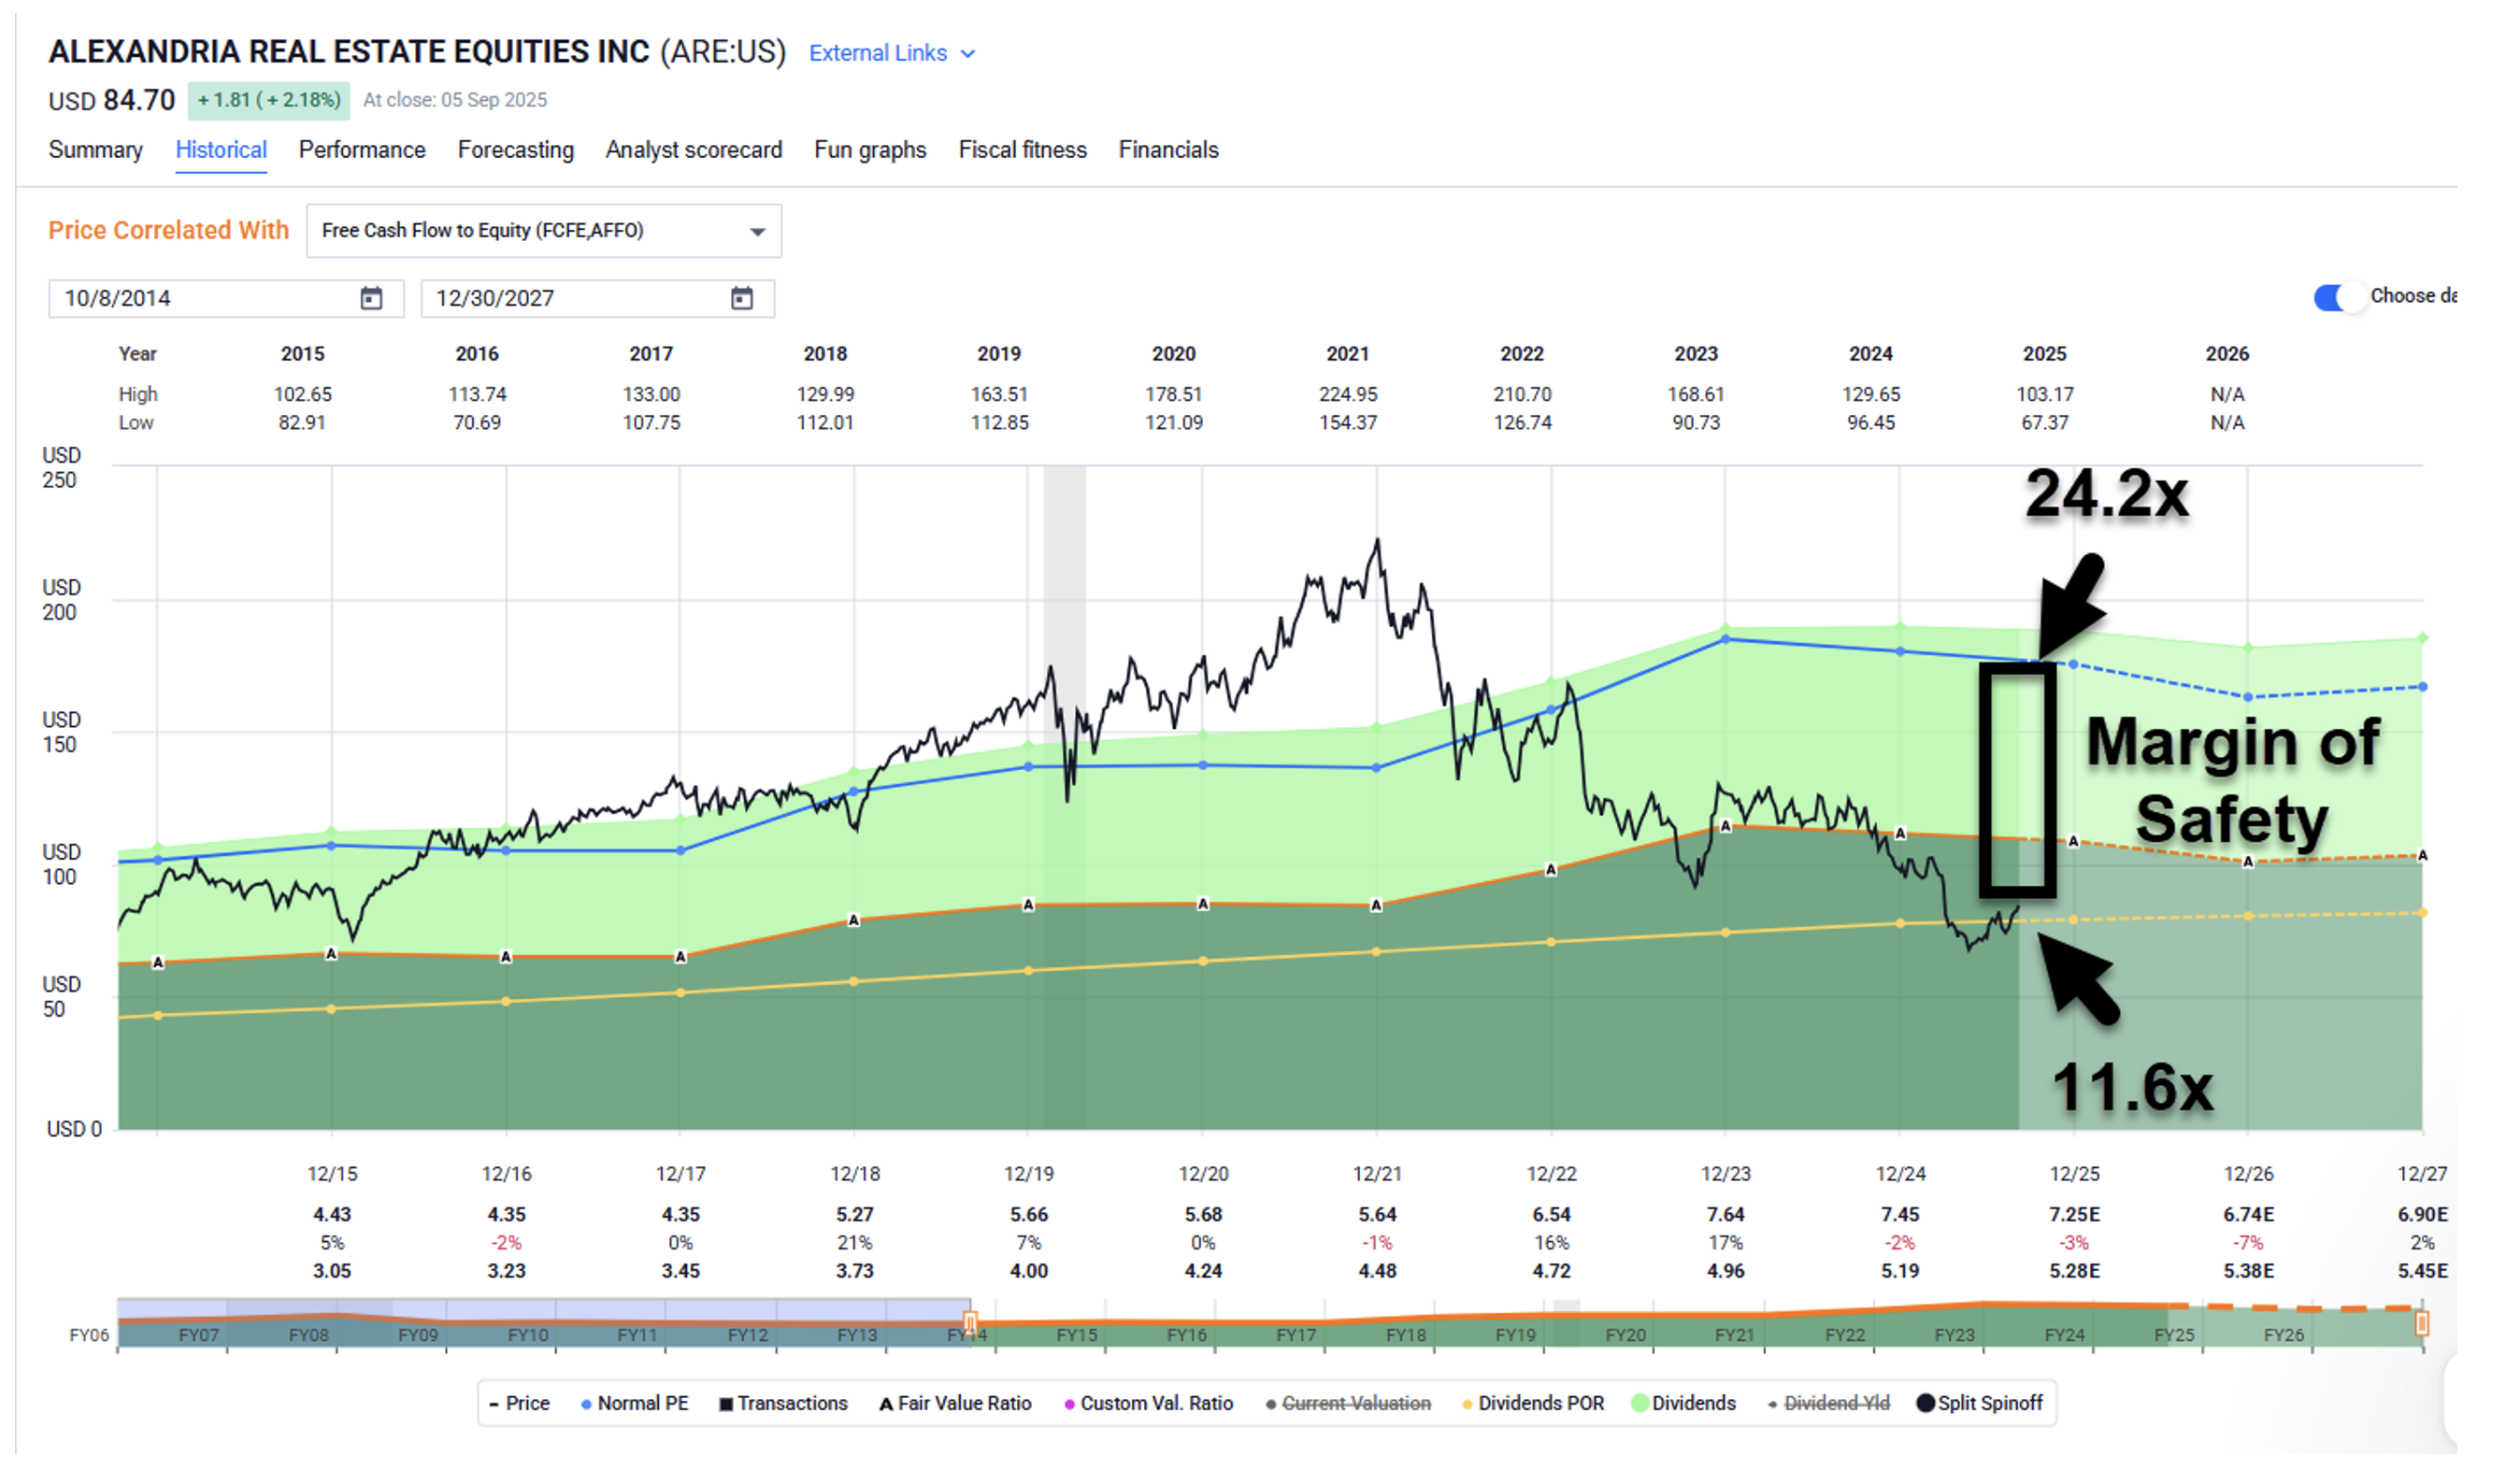Image resolution: width=2520 pixels, height=1484 pixels.
Task: Click the 5.28E dividend value under 12/25
Action: point(2074,1272)
